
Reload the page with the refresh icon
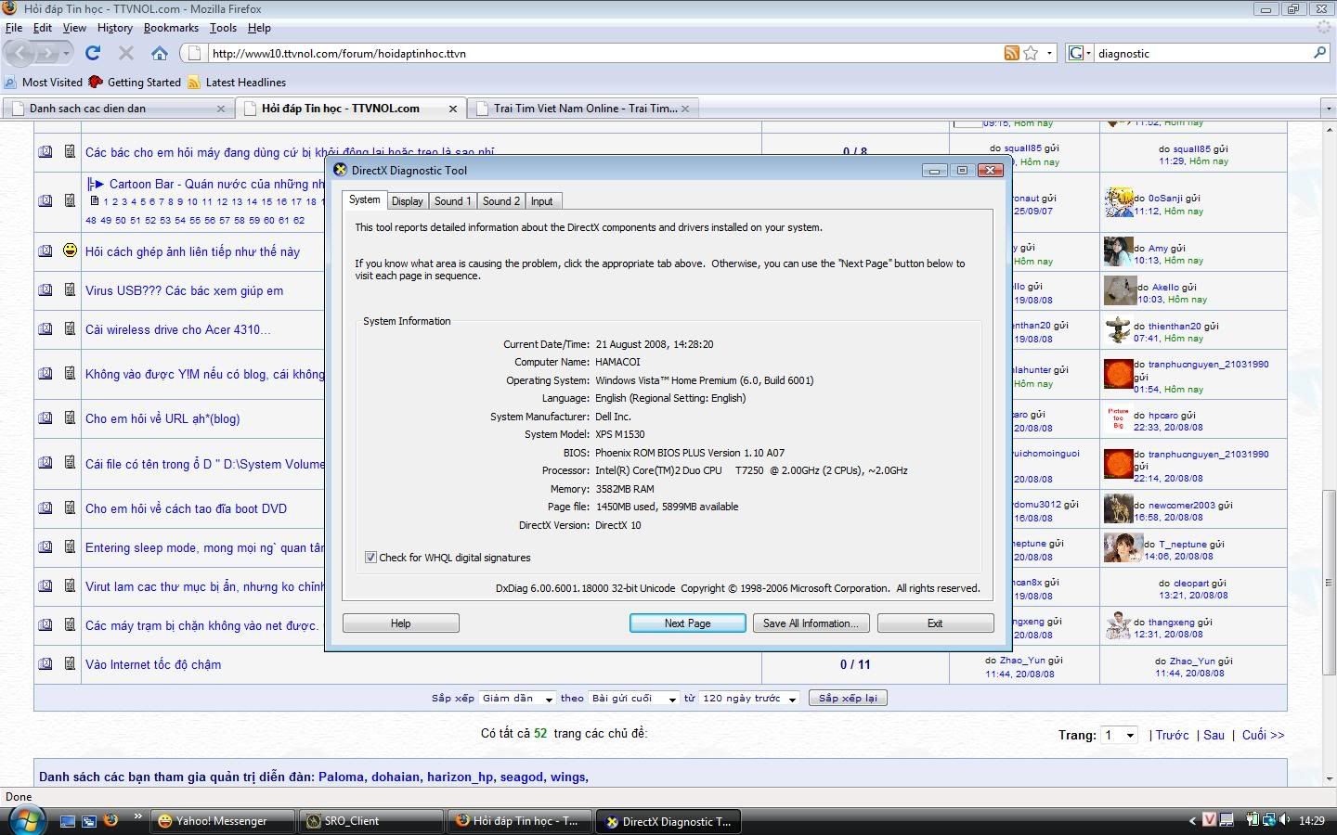[93, 53]
